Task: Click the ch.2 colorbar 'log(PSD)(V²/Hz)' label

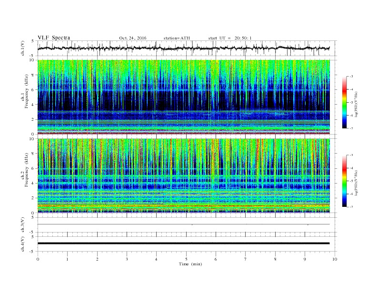Action: click(357, 183)
